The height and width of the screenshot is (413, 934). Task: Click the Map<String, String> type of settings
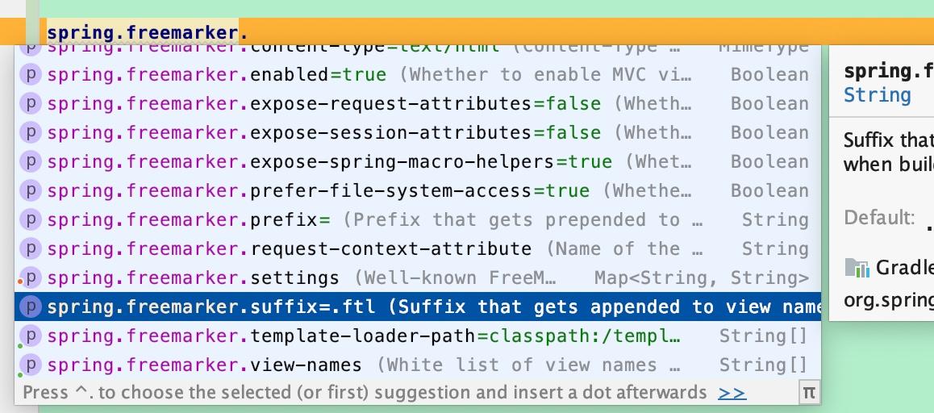(x=702, y=278)
